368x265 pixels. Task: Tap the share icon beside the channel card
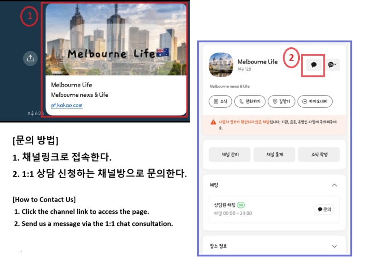30,58
